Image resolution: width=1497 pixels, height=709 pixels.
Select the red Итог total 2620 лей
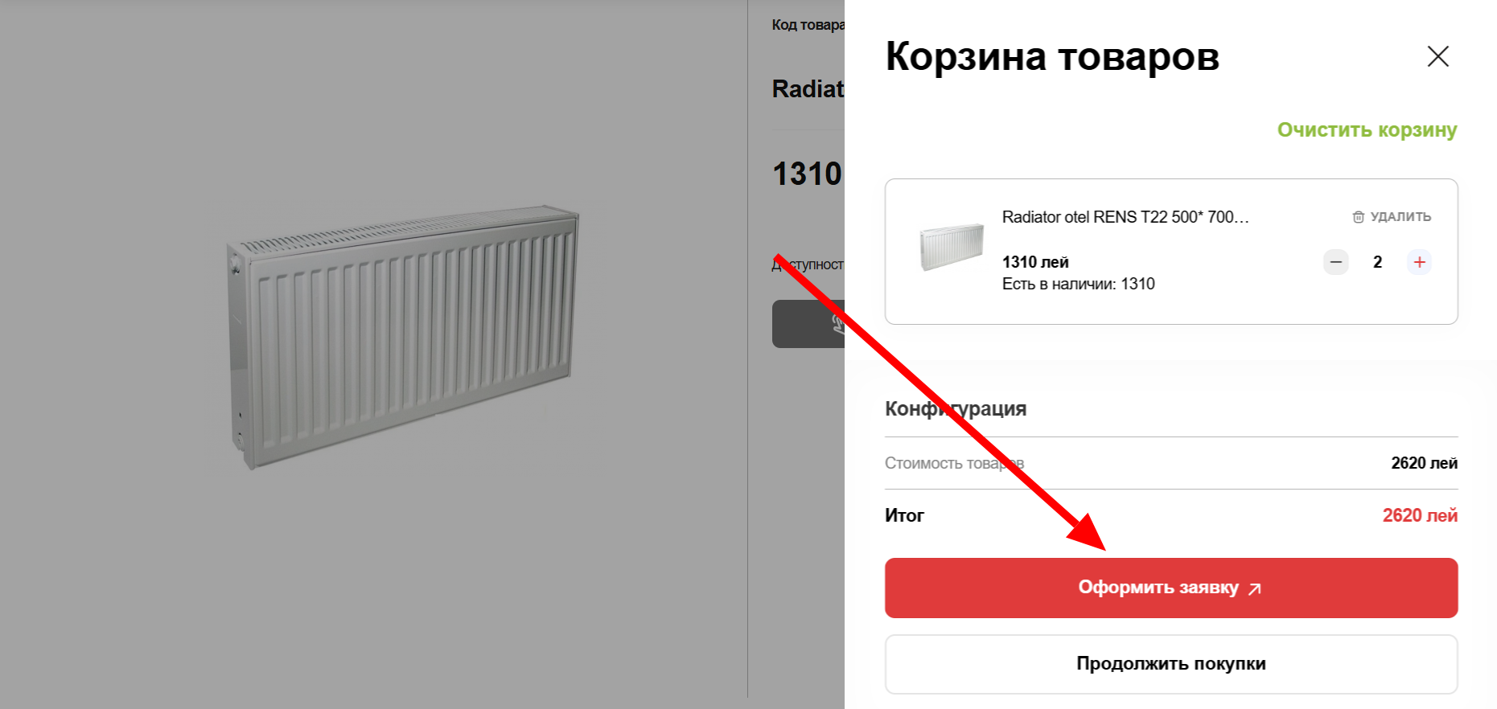click(x=1420, y=515)
